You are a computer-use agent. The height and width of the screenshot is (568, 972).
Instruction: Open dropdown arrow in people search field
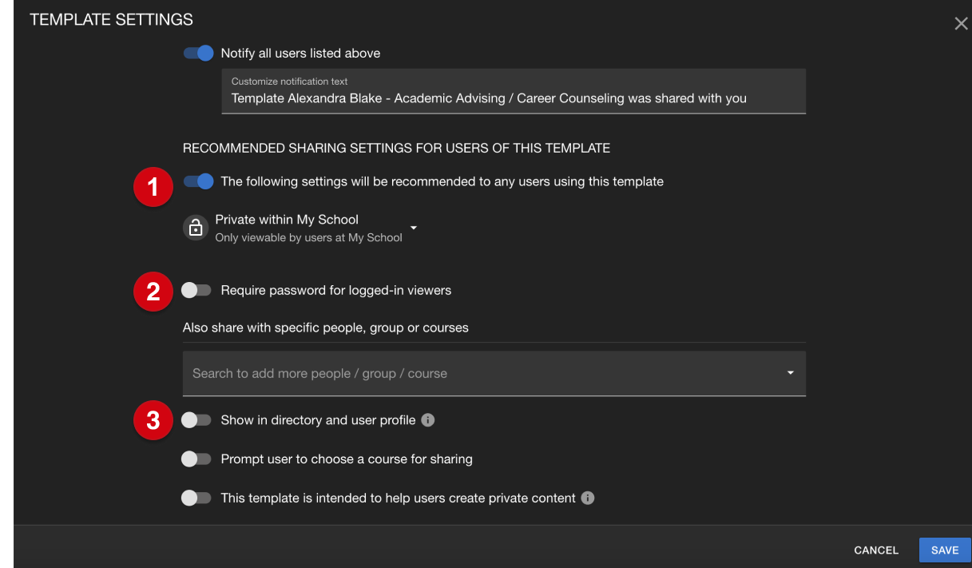coord(791,373)
